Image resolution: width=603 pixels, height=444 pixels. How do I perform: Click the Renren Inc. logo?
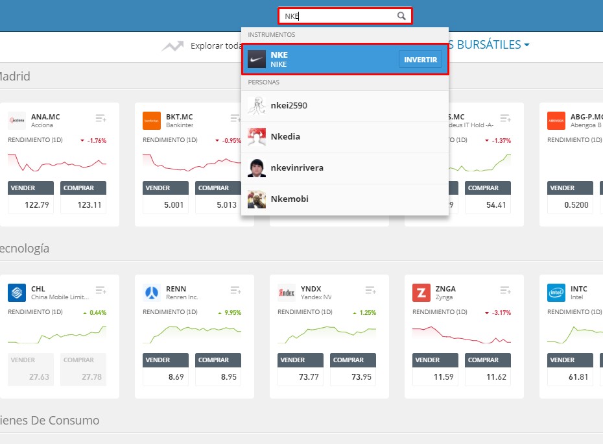click(x=152, y=293)
